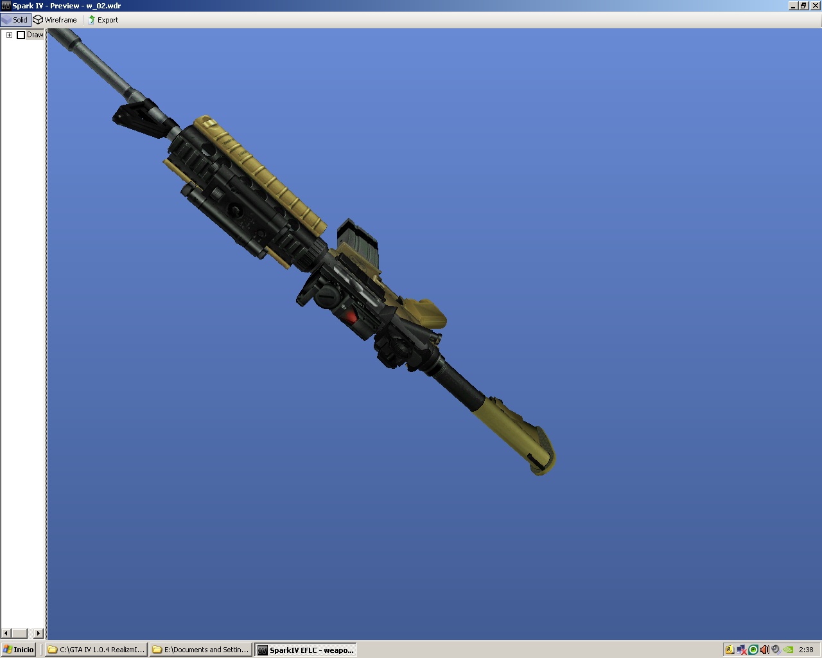Restore down the Spark IV Preview window
This screenshot has width=822, height=658.
click(x=803, y=5)
